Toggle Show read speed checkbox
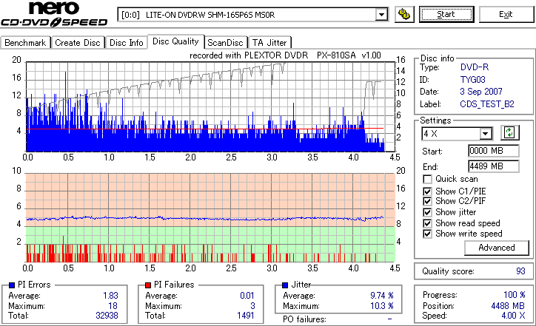Viewport: 536px width, 326px height. [427, 223]
